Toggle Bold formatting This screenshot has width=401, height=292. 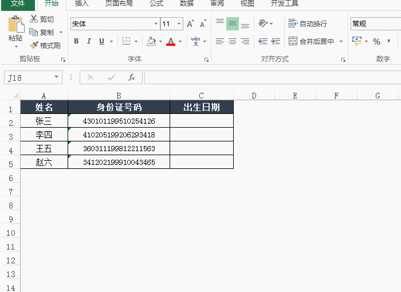tap(76, 41)
